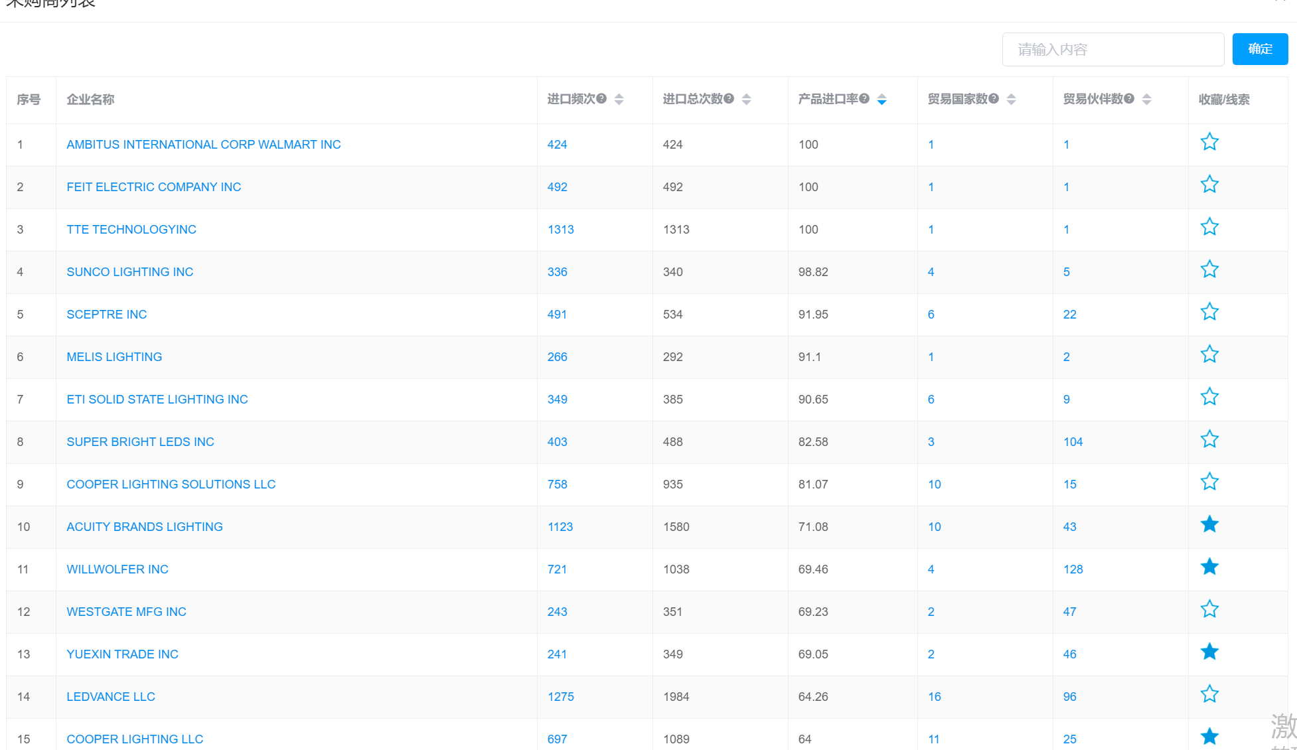Click star icon for WESTGATE MFG INC
The image size is (1297, 750).
click(x=1209, y=609)
